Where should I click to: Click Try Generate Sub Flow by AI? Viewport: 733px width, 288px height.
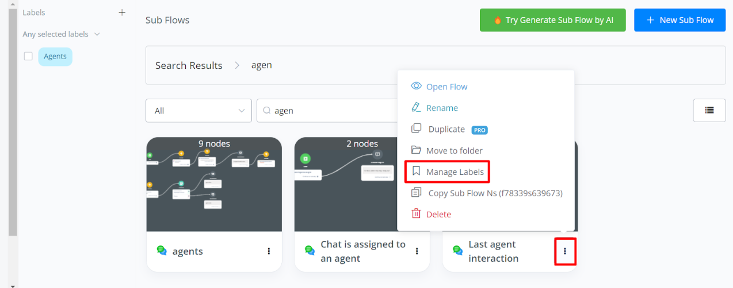coord(552,20)
